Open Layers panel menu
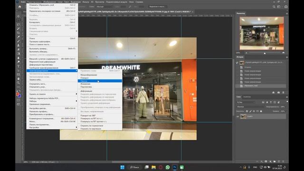Screen dimensions: 304x171 tap(287, 97)
